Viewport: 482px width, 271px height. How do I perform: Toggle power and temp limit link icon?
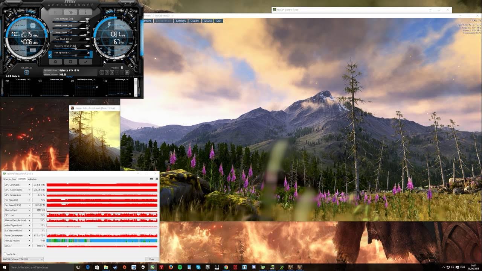point(51,32)
